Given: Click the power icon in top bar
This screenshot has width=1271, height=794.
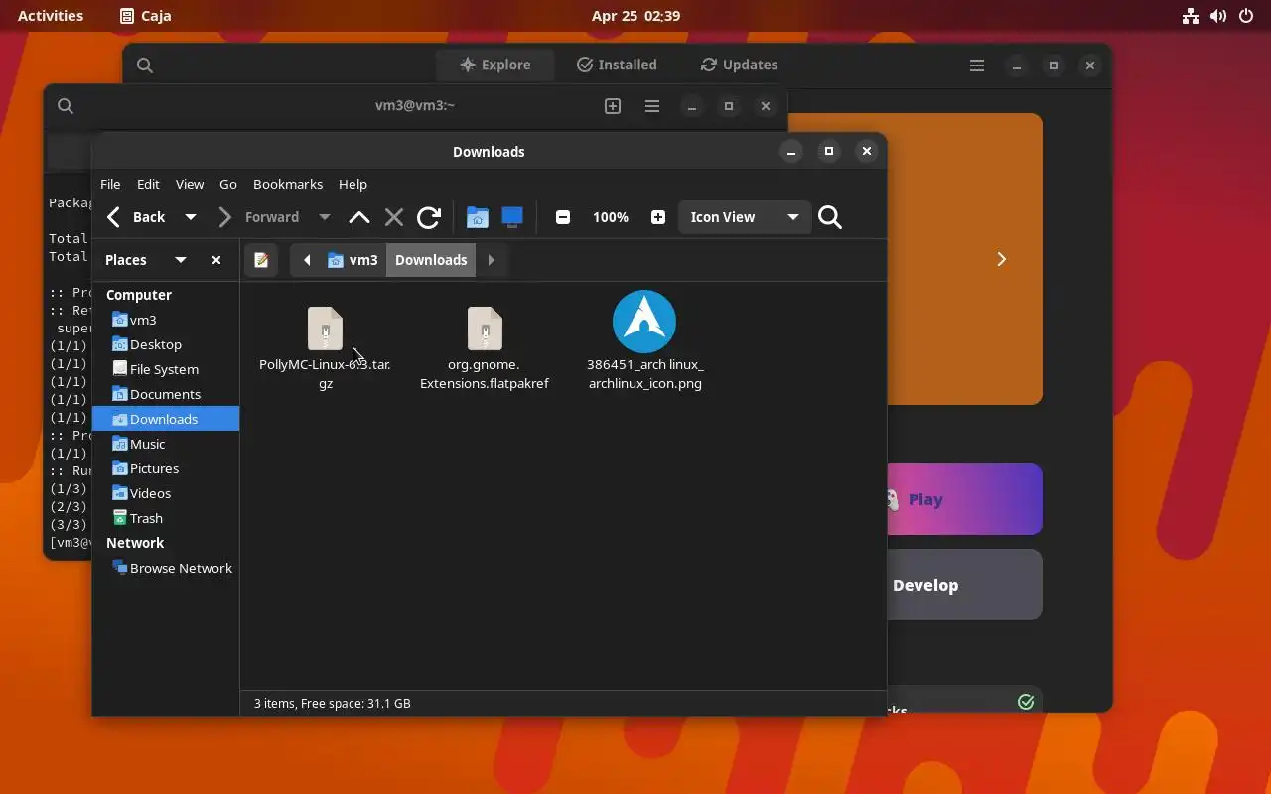Looking at the screenshot, I should pyautogui.click(x=1246, y=16).
